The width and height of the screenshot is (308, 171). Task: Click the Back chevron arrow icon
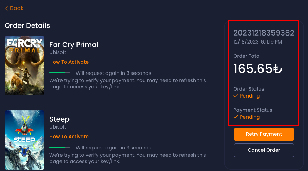click(x=6, y=8)
